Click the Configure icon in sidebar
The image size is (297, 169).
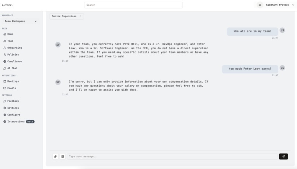tap(5, 115)
